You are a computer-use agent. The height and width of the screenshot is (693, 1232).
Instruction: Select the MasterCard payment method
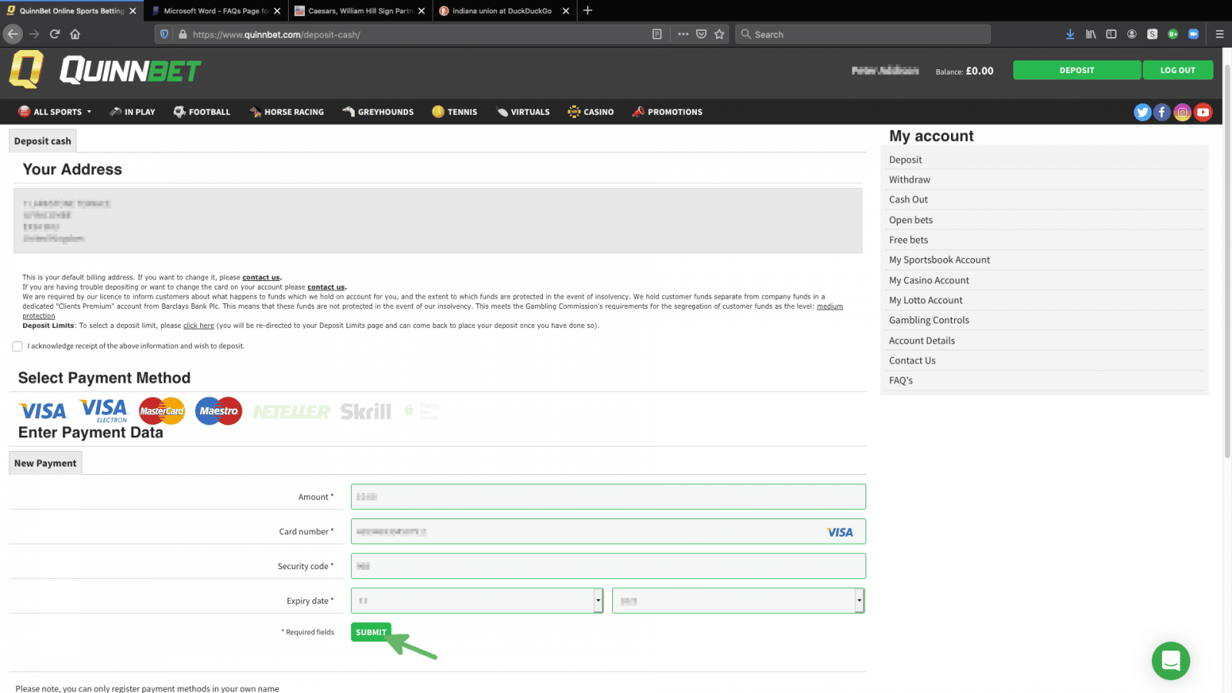[162, 411]
